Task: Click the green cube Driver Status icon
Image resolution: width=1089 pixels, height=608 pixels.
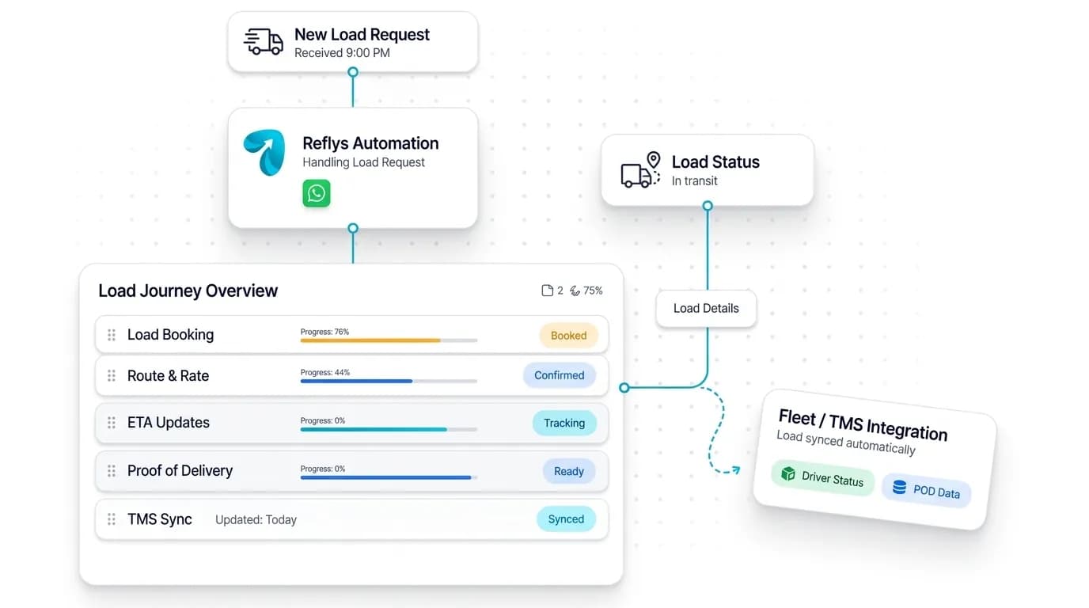Action: pyautogui.click(x=787, y=473)
